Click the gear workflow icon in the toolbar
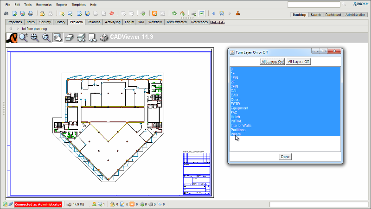Viewport: 371px width, 209px height. pyautogui.click(x=143, y=13)
